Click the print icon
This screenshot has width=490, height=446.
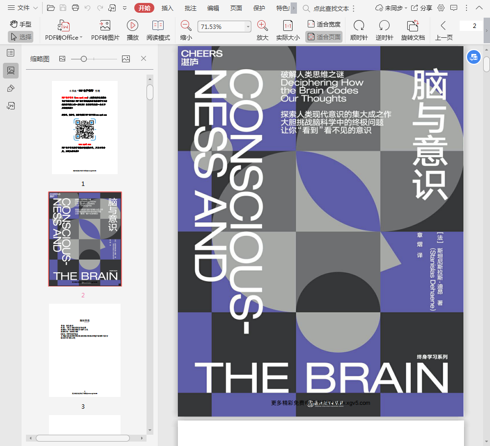75,8
